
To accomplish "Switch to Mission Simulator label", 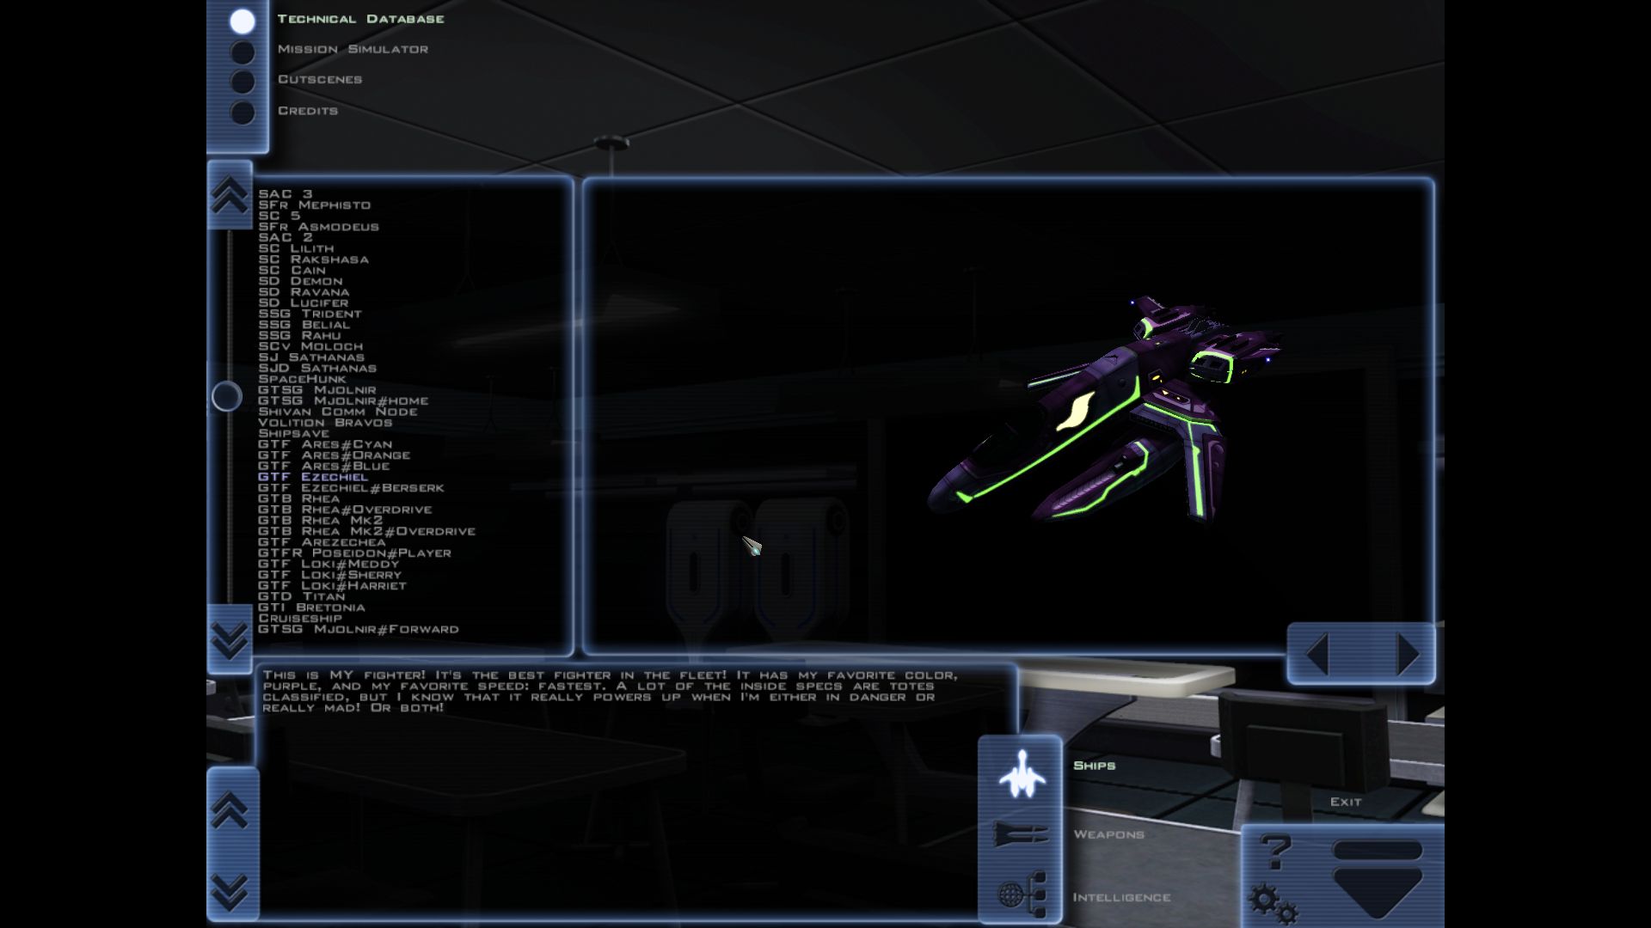I will [x=353, y=49].
